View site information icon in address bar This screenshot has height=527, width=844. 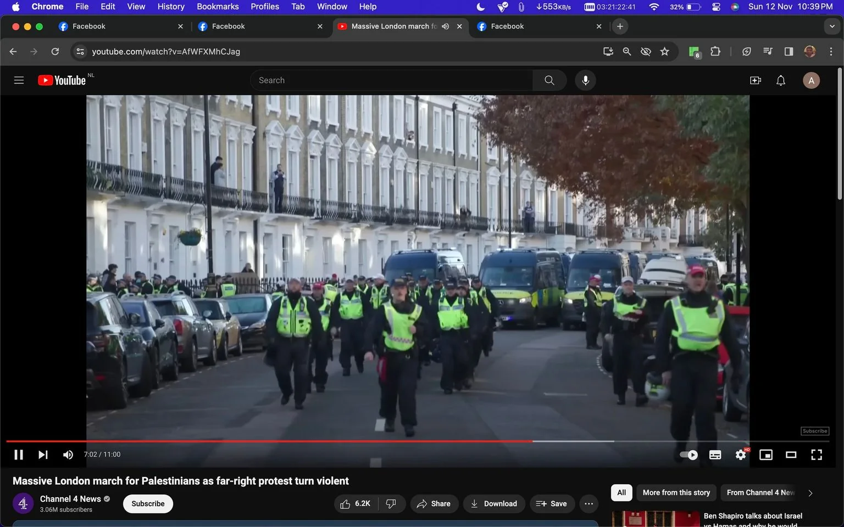[x=80, y=51]
